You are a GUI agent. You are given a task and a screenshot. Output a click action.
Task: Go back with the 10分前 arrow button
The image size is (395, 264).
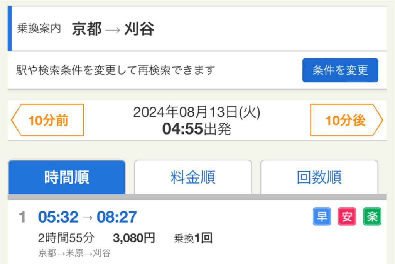(x=48, y=120)
